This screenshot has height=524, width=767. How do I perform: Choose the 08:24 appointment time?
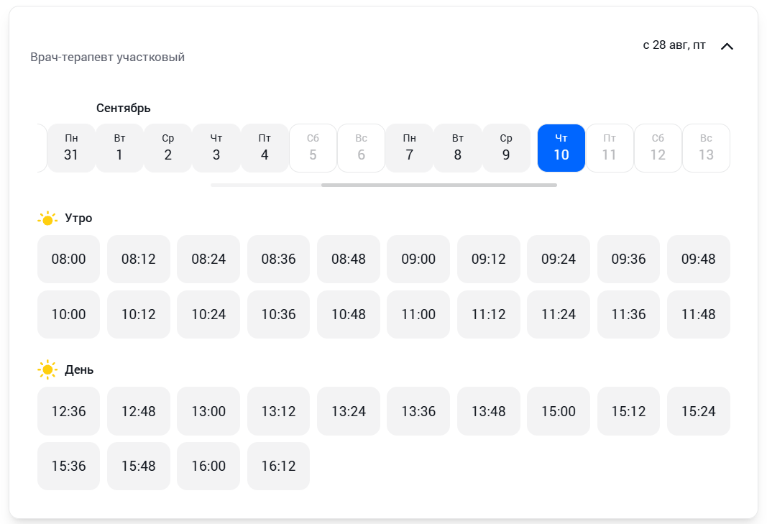208,259
